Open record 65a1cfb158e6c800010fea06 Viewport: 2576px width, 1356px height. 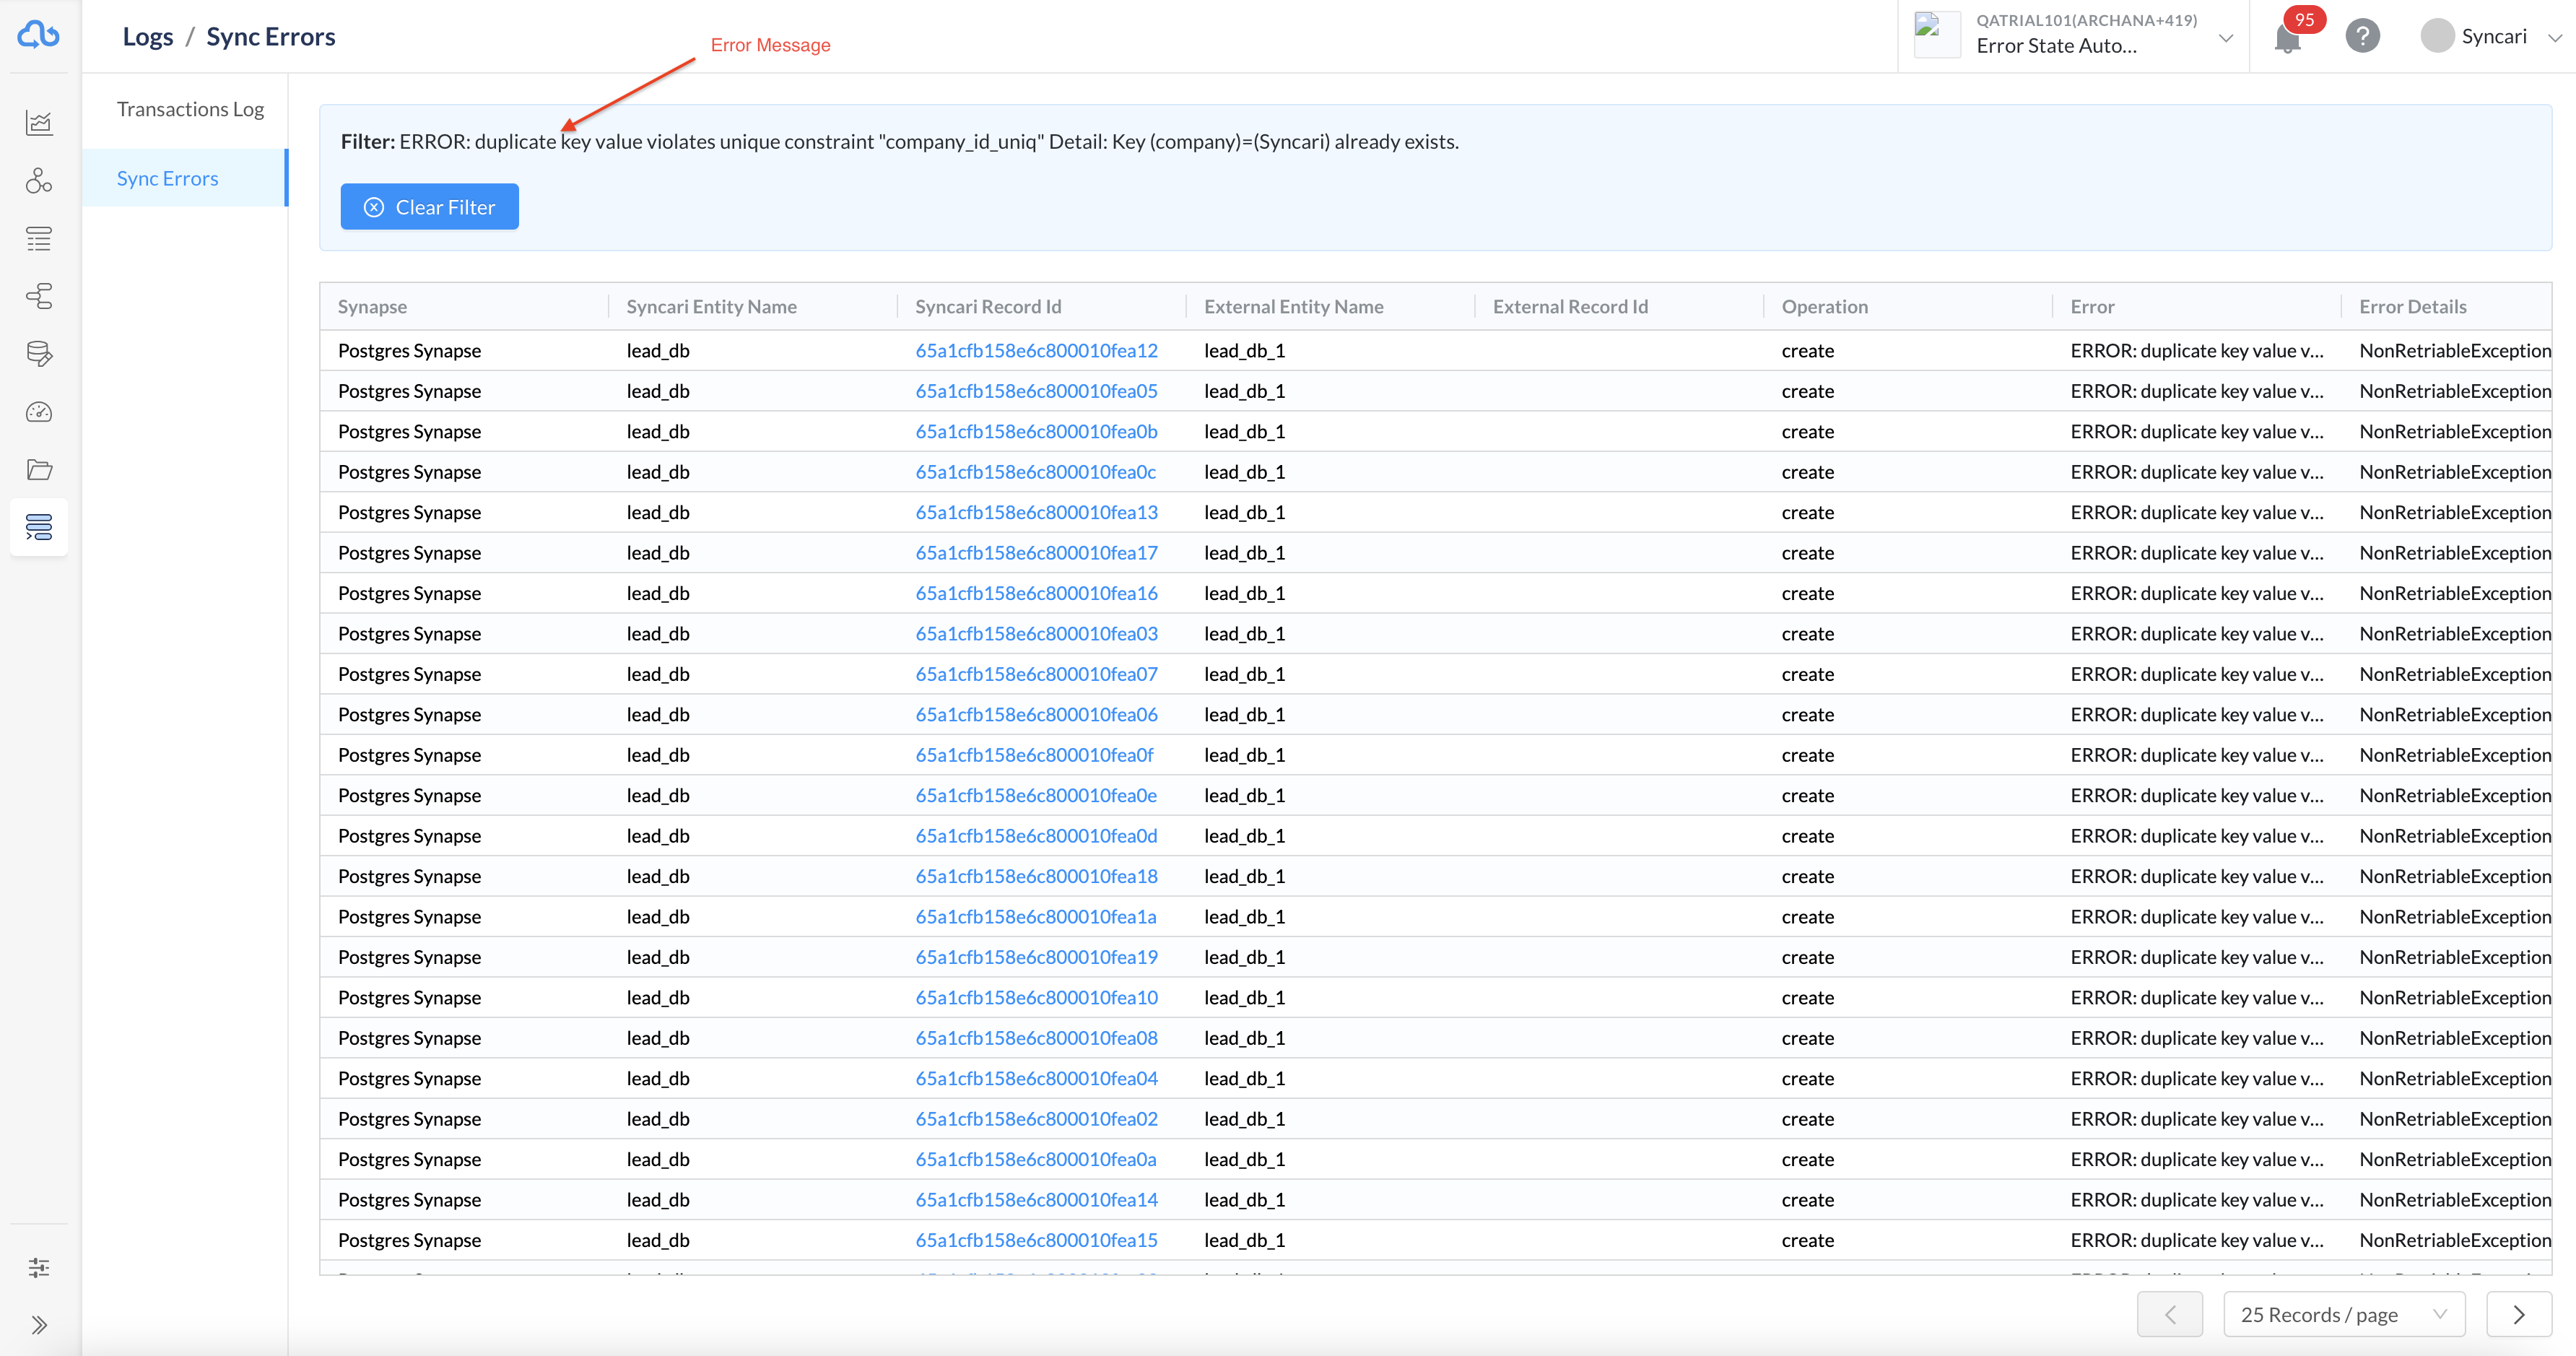pos(1036,715)
